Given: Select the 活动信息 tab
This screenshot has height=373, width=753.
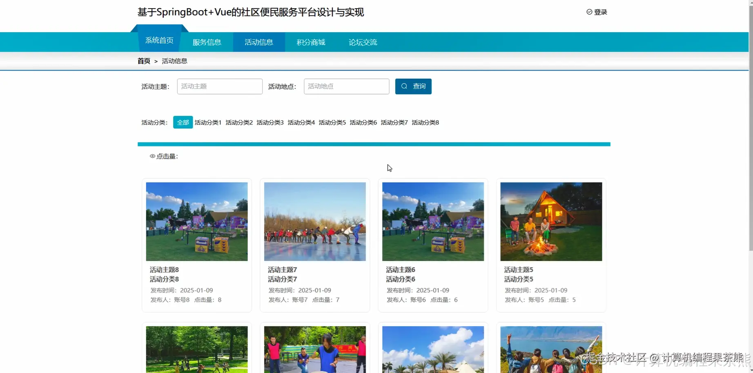Looking at the screenshot, I should 258,42.
